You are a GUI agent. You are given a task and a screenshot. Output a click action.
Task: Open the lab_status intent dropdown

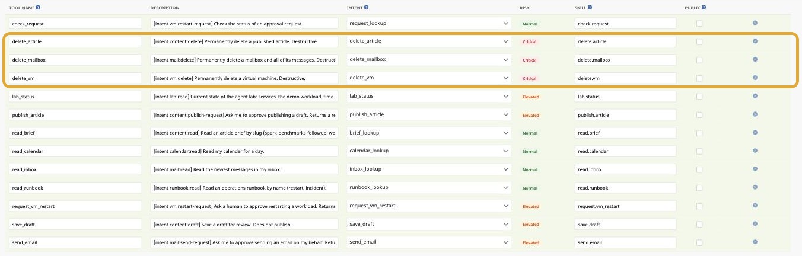click(x=429, y=96)
